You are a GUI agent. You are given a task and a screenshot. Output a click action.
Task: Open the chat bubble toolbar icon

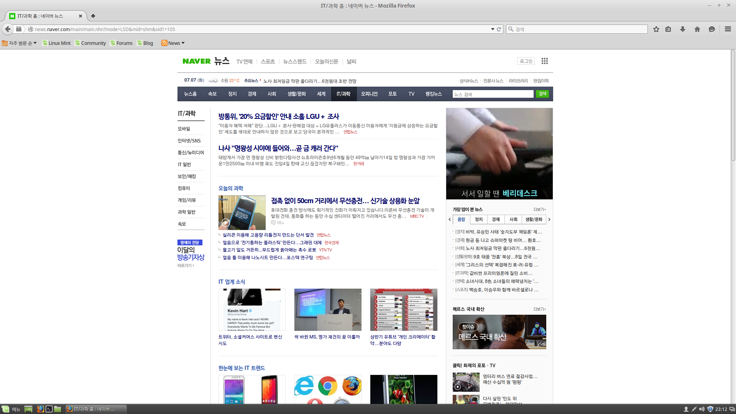[x=712, y=29]
